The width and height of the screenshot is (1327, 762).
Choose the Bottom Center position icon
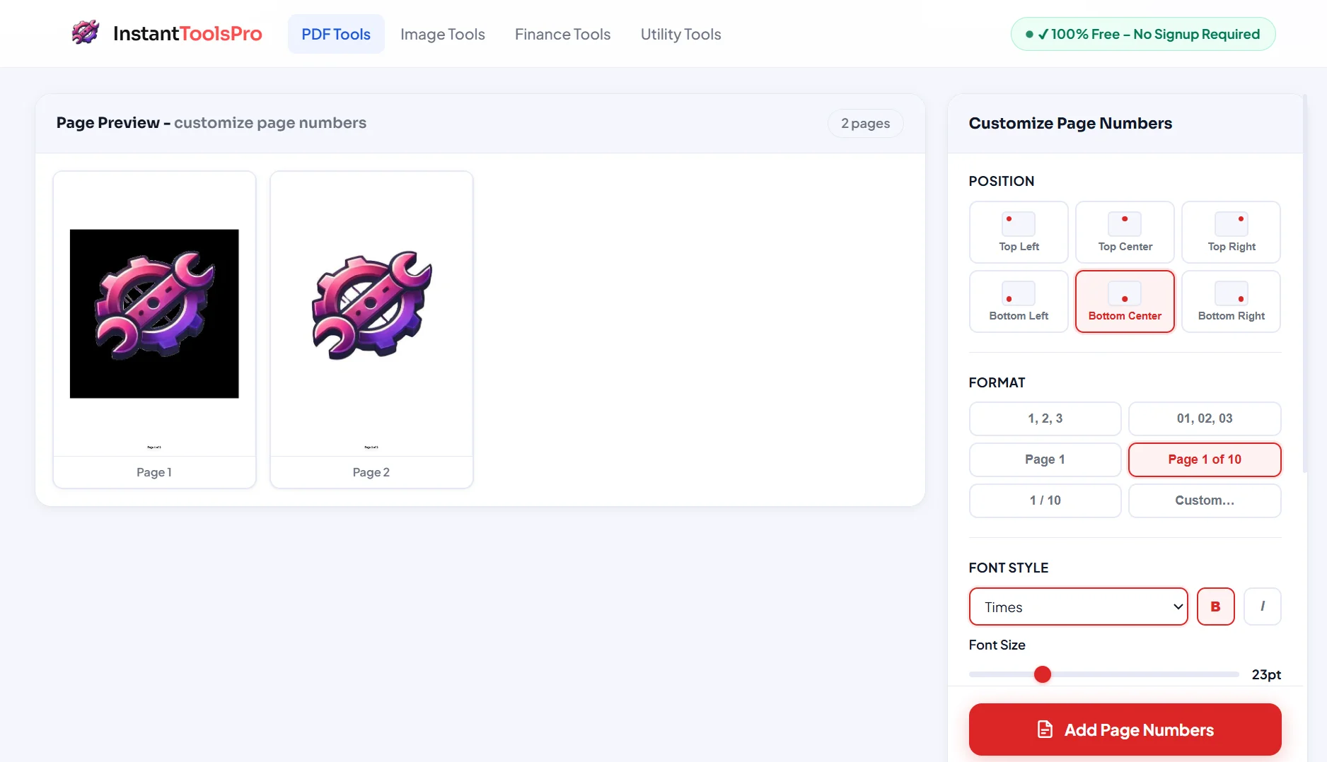1124,293
